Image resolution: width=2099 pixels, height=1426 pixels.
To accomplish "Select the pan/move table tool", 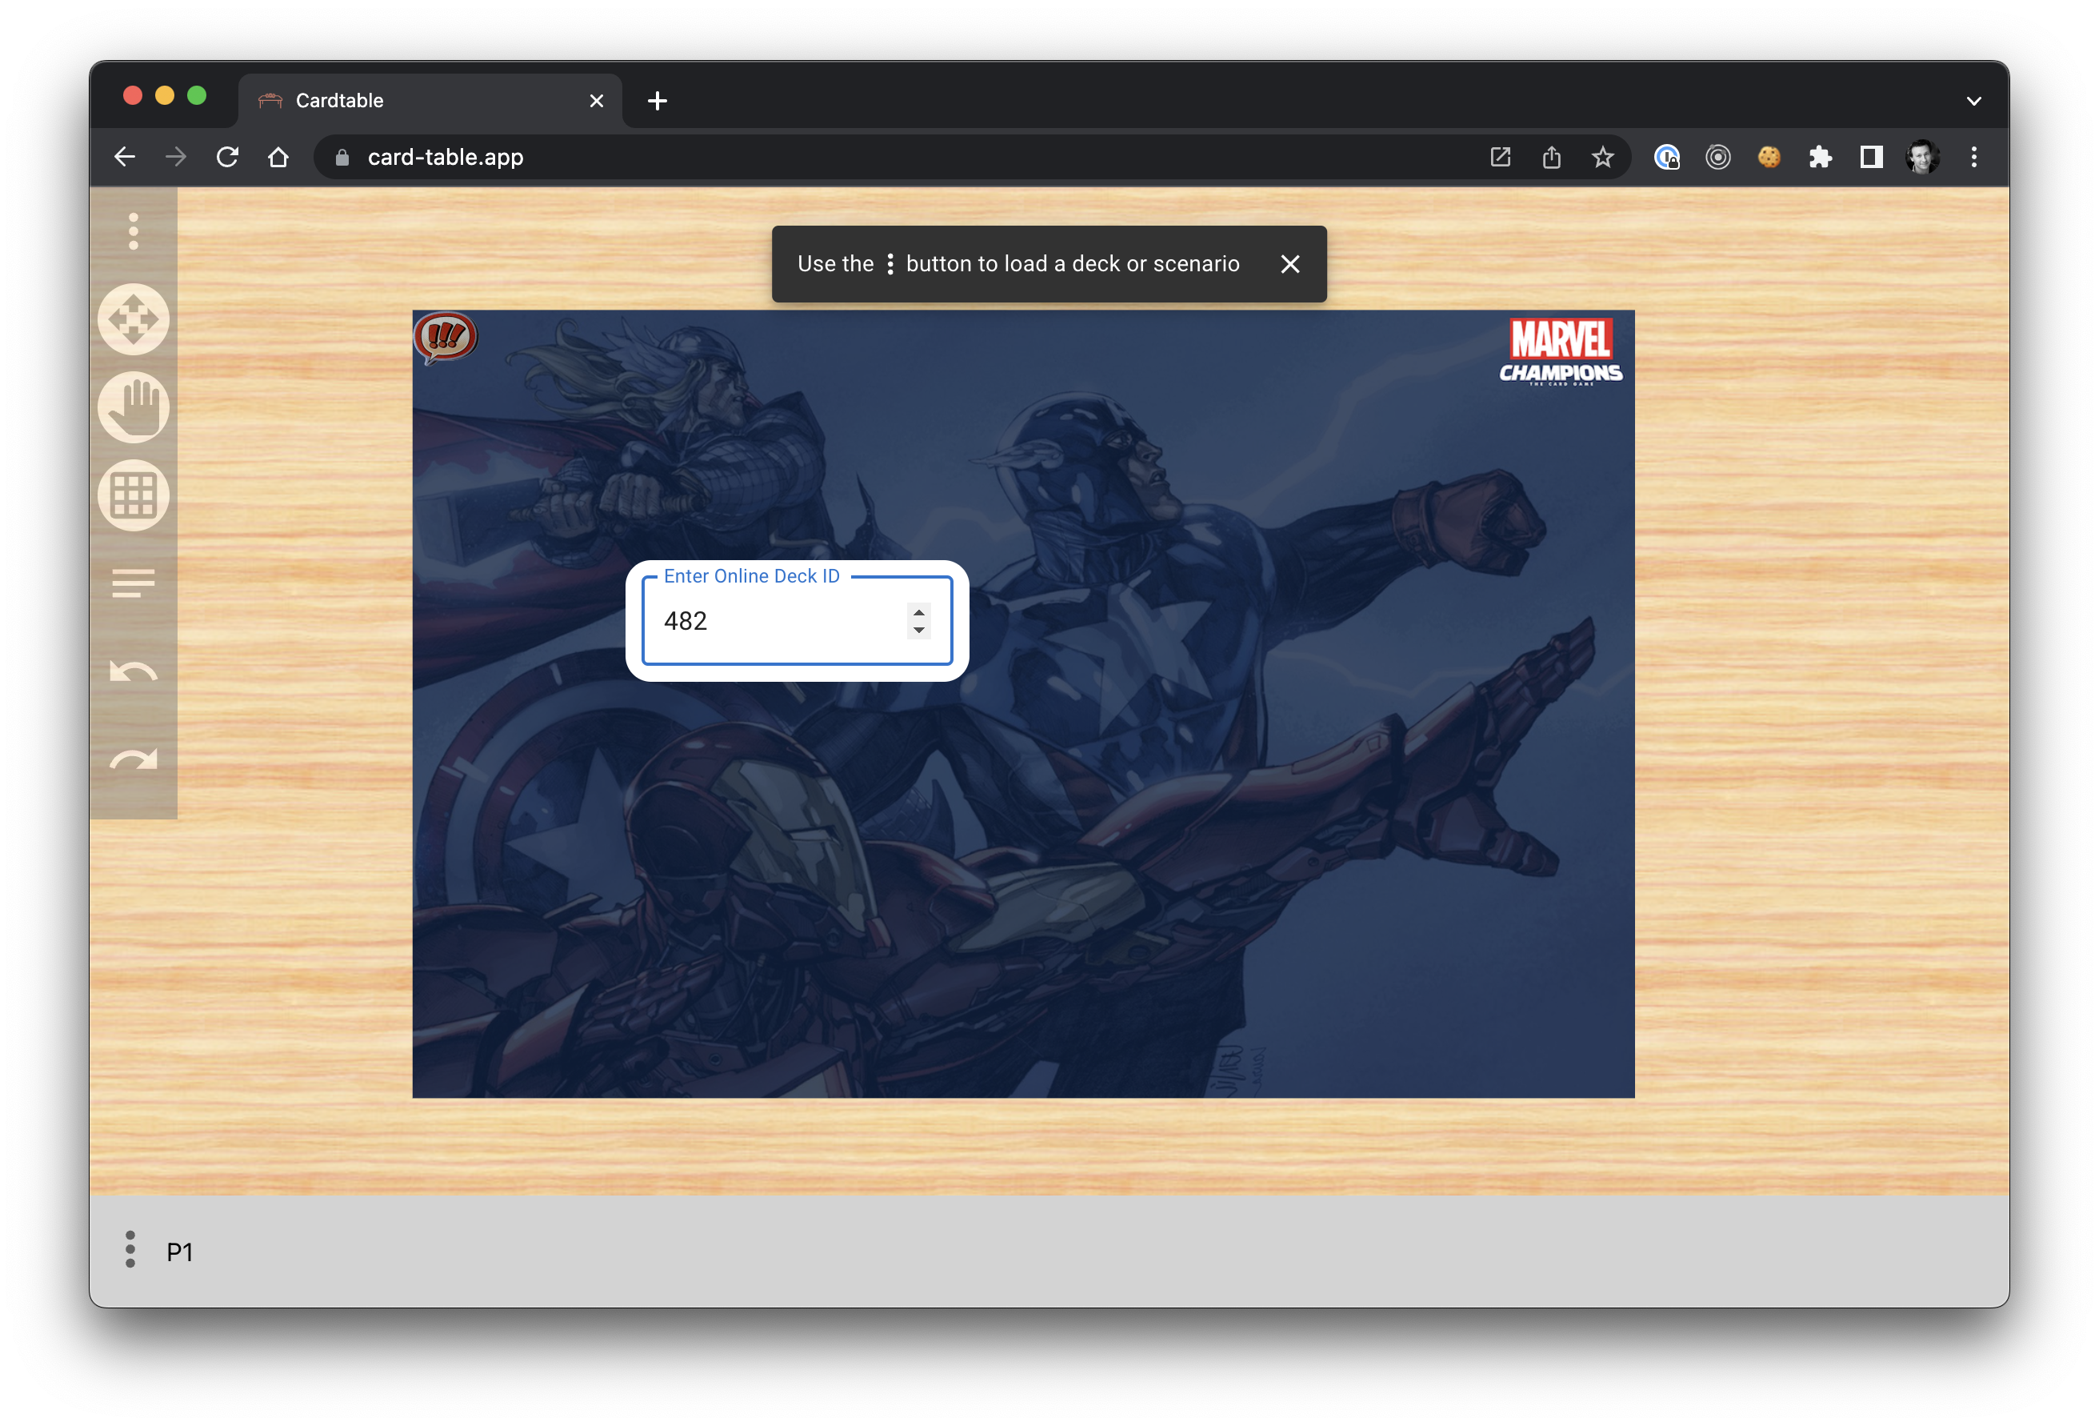I will [134, 319].
